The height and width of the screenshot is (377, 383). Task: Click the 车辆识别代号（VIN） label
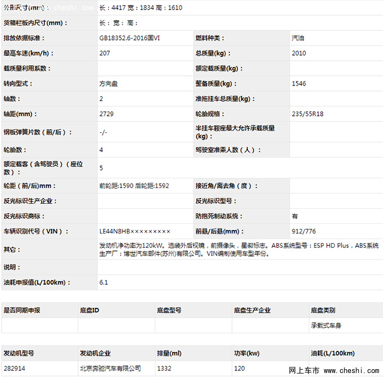(36, 231)
